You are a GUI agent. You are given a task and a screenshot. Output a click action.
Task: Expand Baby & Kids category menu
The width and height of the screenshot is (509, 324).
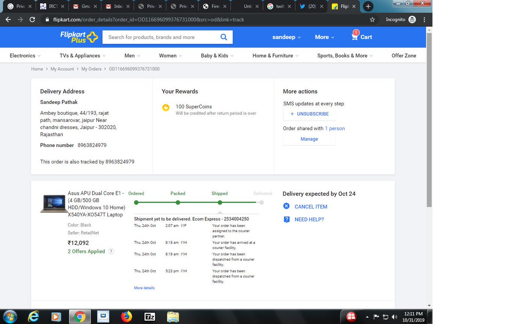217,55
